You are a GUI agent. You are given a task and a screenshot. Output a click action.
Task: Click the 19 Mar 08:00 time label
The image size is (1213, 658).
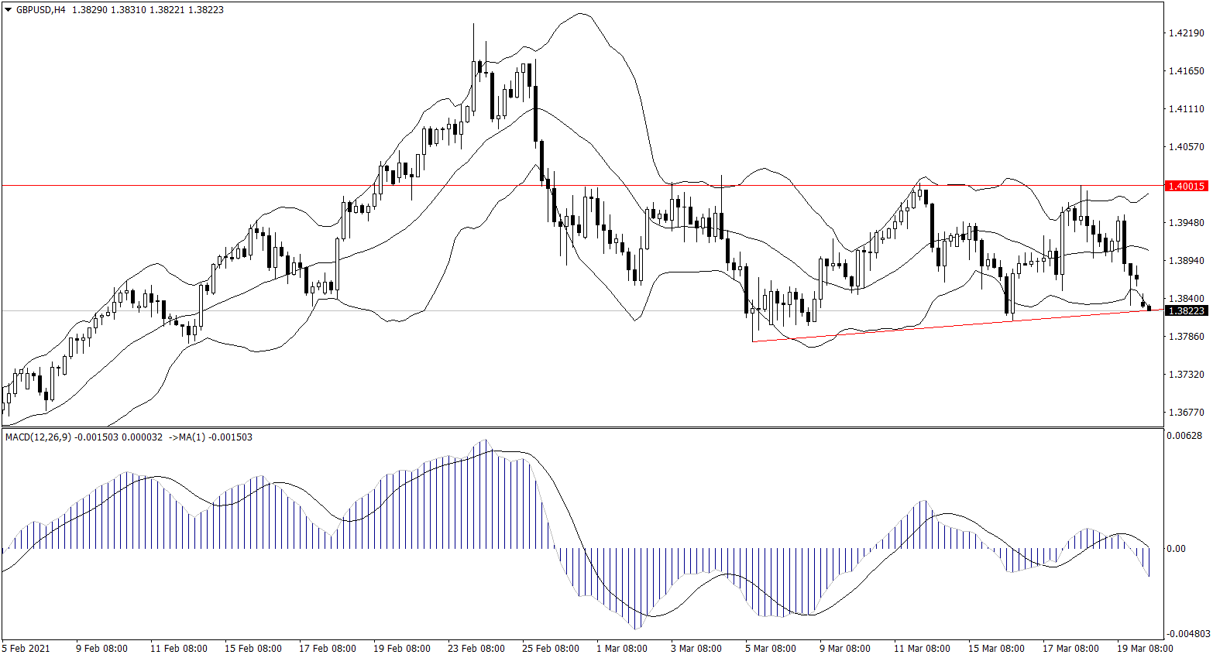[x=1144, y=648]
